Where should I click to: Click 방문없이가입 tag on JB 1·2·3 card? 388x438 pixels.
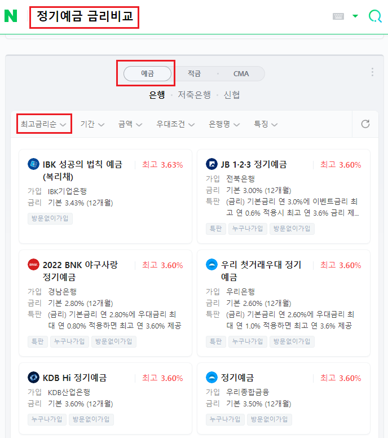click(292, 229)
